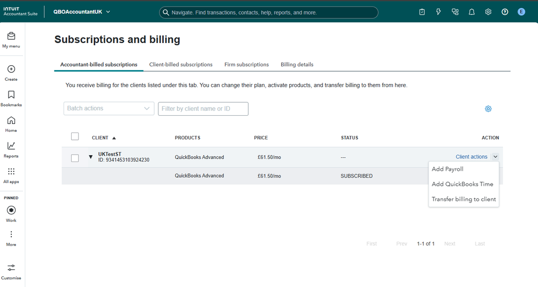538x287 pixels.
Task: Click the Intuit Accountant Suite logo
Action: click(20, 11)
